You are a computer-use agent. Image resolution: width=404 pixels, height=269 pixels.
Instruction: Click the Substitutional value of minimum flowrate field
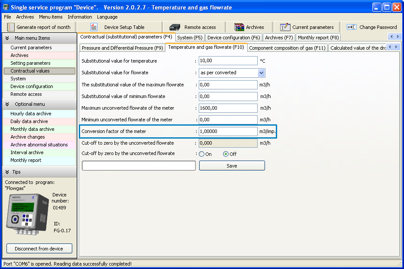(228, 96)
